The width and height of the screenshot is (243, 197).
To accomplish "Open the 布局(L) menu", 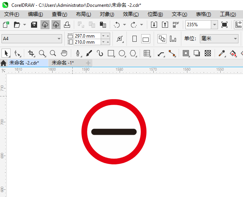I will (x=83, y=14).
